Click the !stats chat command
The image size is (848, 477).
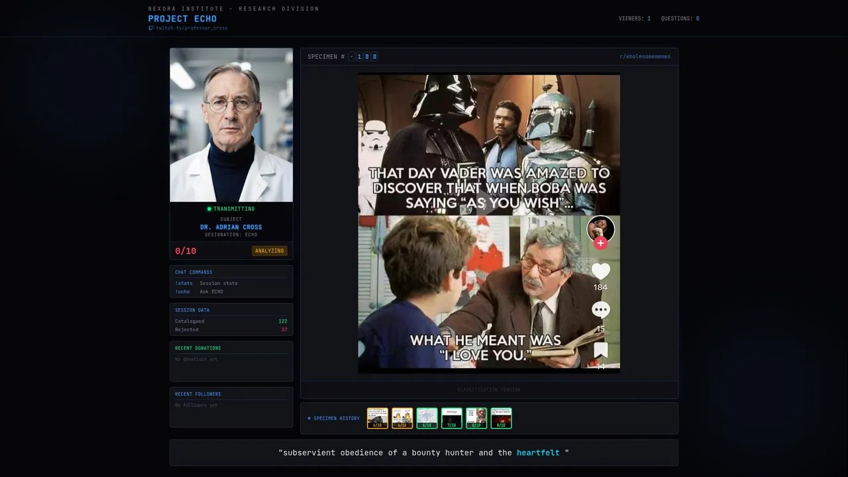click(184, 284)
